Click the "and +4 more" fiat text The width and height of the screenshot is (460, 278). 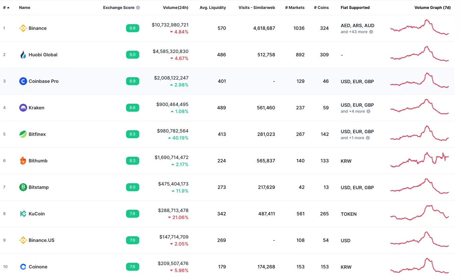[353, 111]
